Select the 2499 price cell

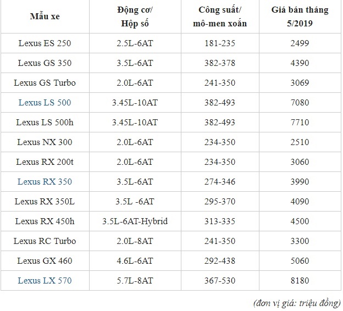[x=299, y=43]
